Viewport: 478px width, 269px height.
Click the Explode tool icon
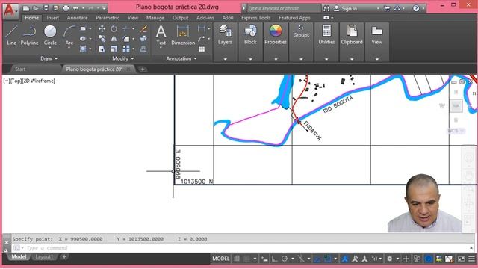(143, 39)
